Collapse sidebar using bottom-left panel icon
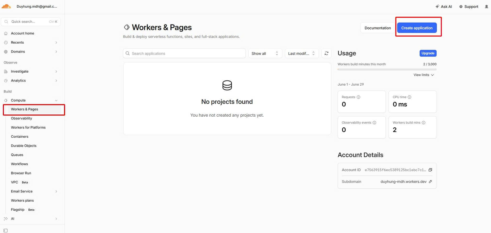Image resolution: width=491 pixels, height=233 pixels. (5, 230)
